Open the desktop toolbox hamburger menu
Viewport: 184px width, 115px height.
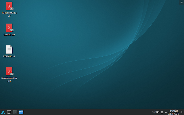pos(181,2)
